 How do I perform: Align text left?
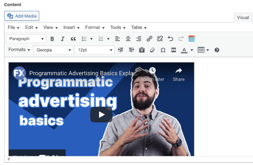click(117, 39)
